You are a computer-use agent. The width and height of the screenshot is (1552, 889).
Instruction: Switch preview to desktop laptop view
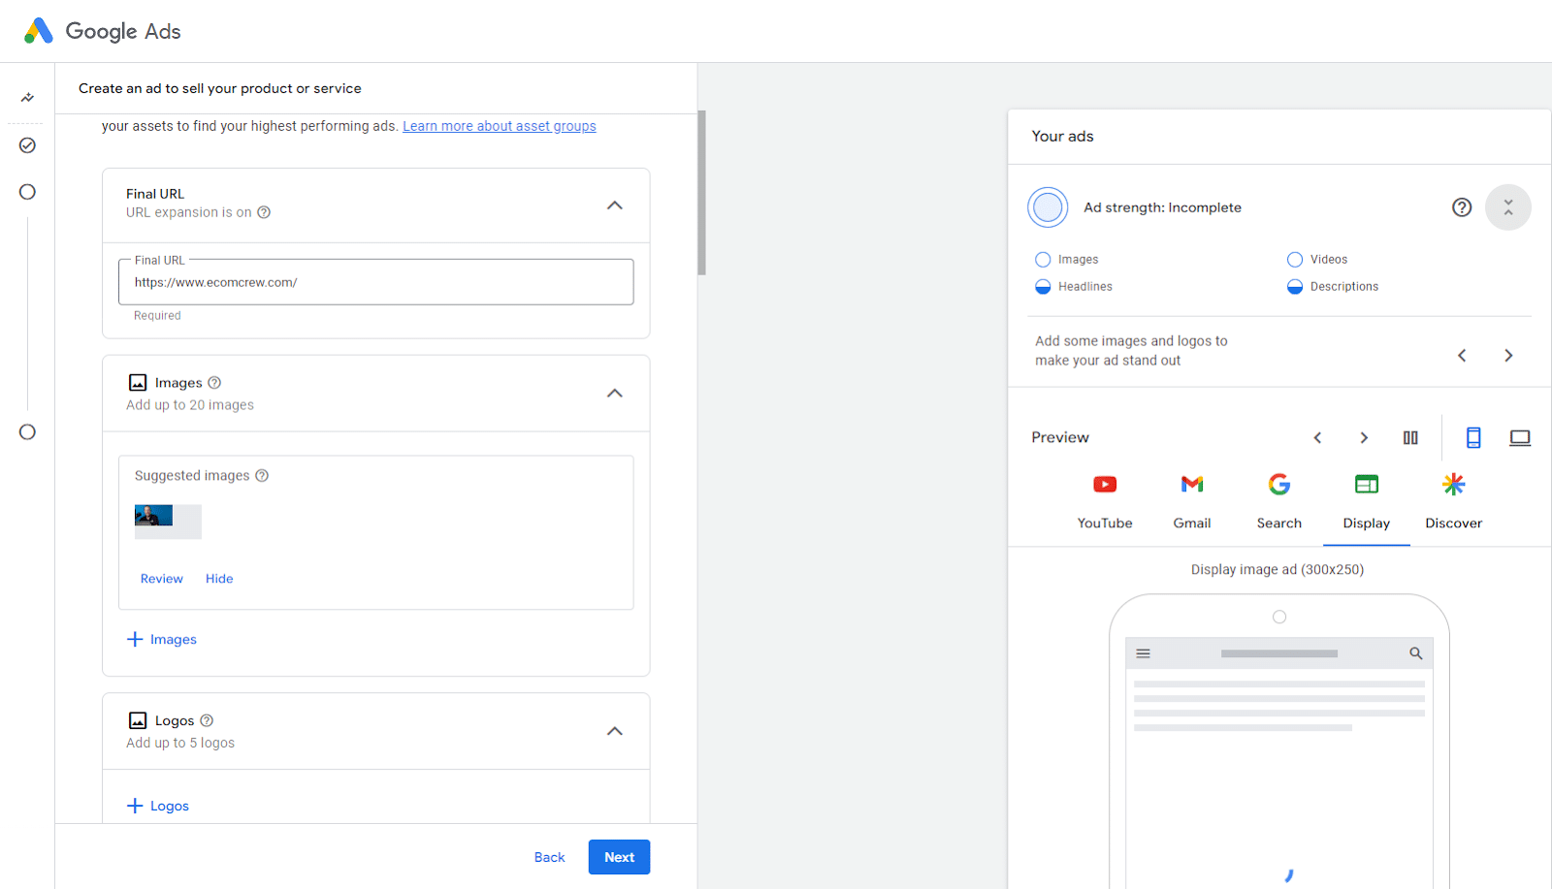click(x=1520, y=438)
